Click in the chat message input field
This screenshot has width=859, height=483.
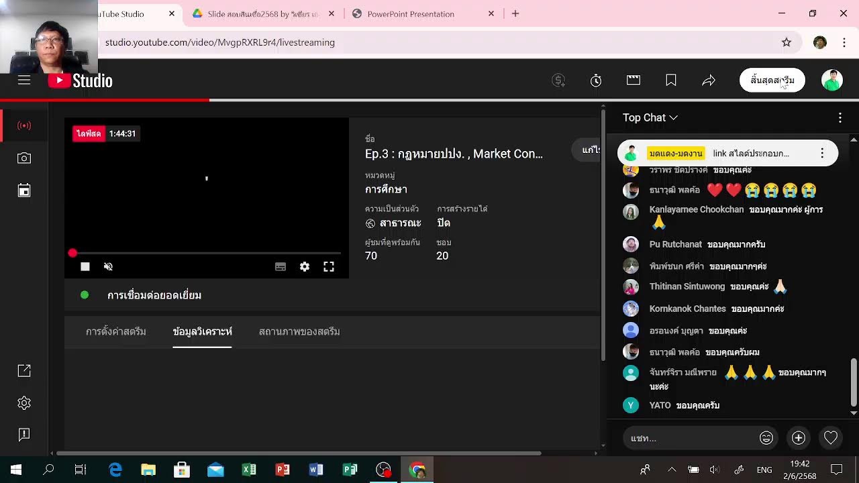click(x=691, y=438)
